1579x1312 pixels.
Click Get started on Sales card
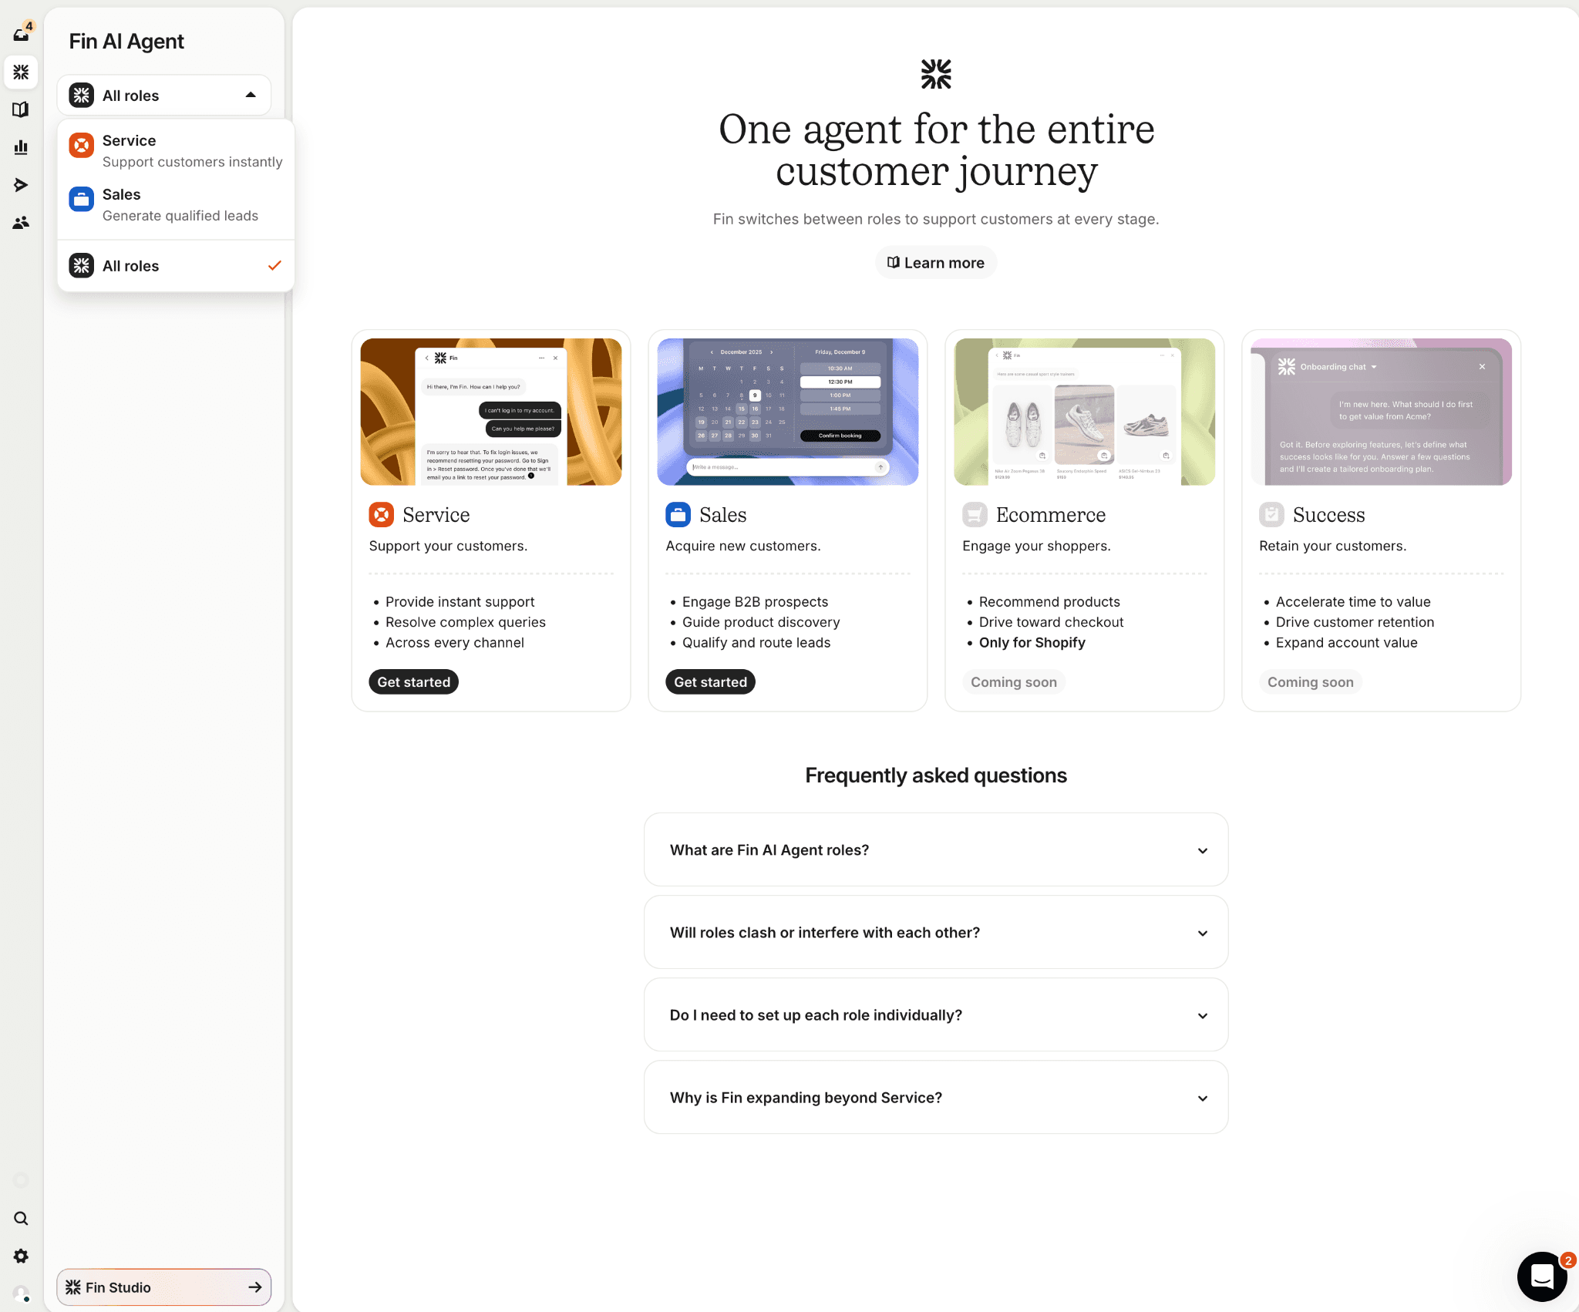coord(710,682)
